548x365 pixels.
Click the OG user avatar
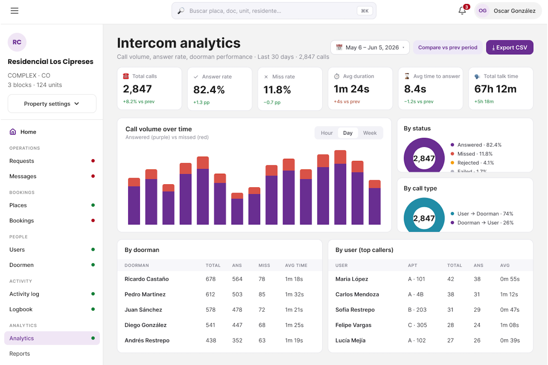coord(483,11)
